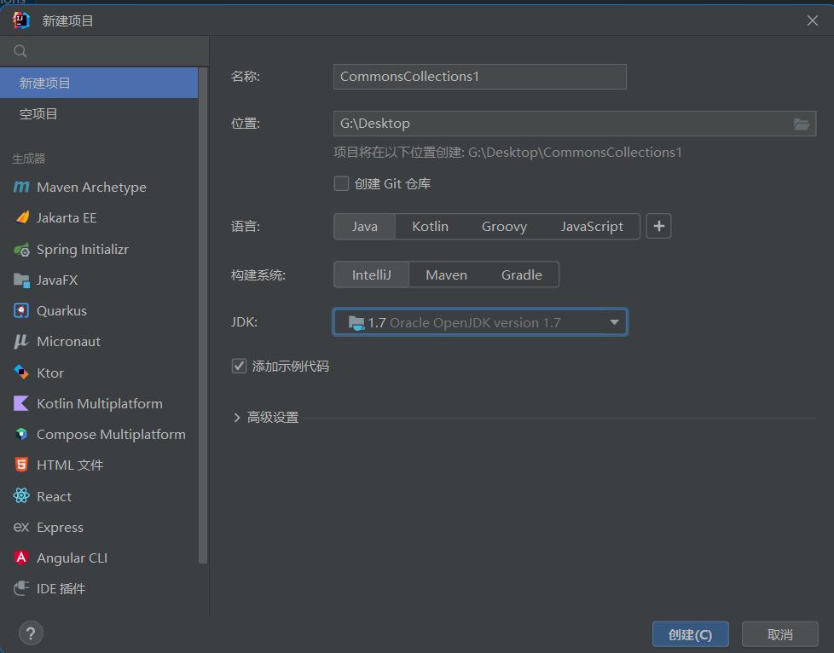
Task: Choose IntelliJ build system
Action: [371, 274]
